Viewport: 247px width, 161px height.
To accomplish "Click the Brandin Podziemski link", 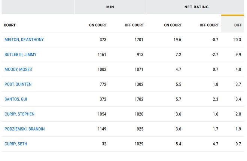I will pyautogui.click(x=24, y=129).
